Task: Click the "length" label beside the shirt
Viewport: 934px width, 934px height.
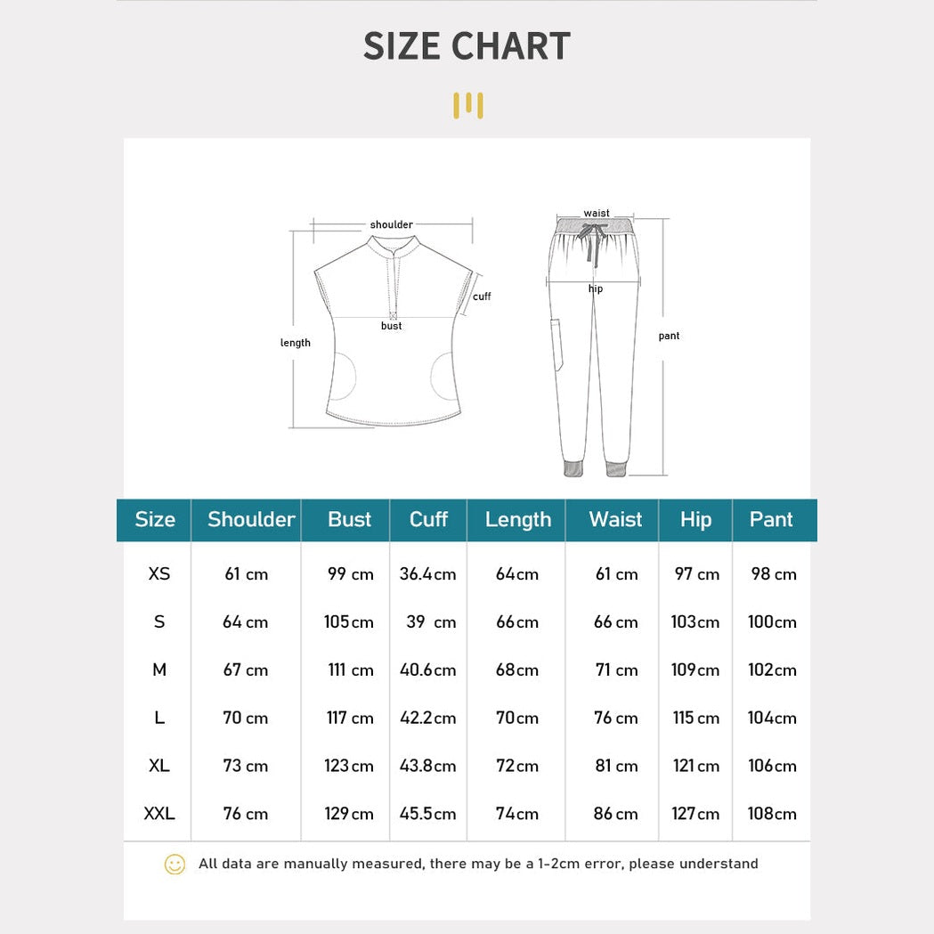Action: pyautogui.click(x=296, y=343)
